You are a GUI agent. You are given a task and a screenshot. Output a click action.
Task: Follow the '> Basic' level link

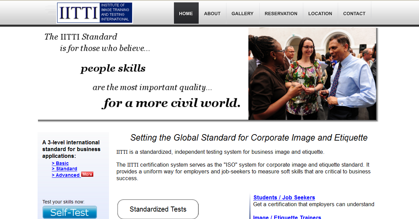(60, 163)
